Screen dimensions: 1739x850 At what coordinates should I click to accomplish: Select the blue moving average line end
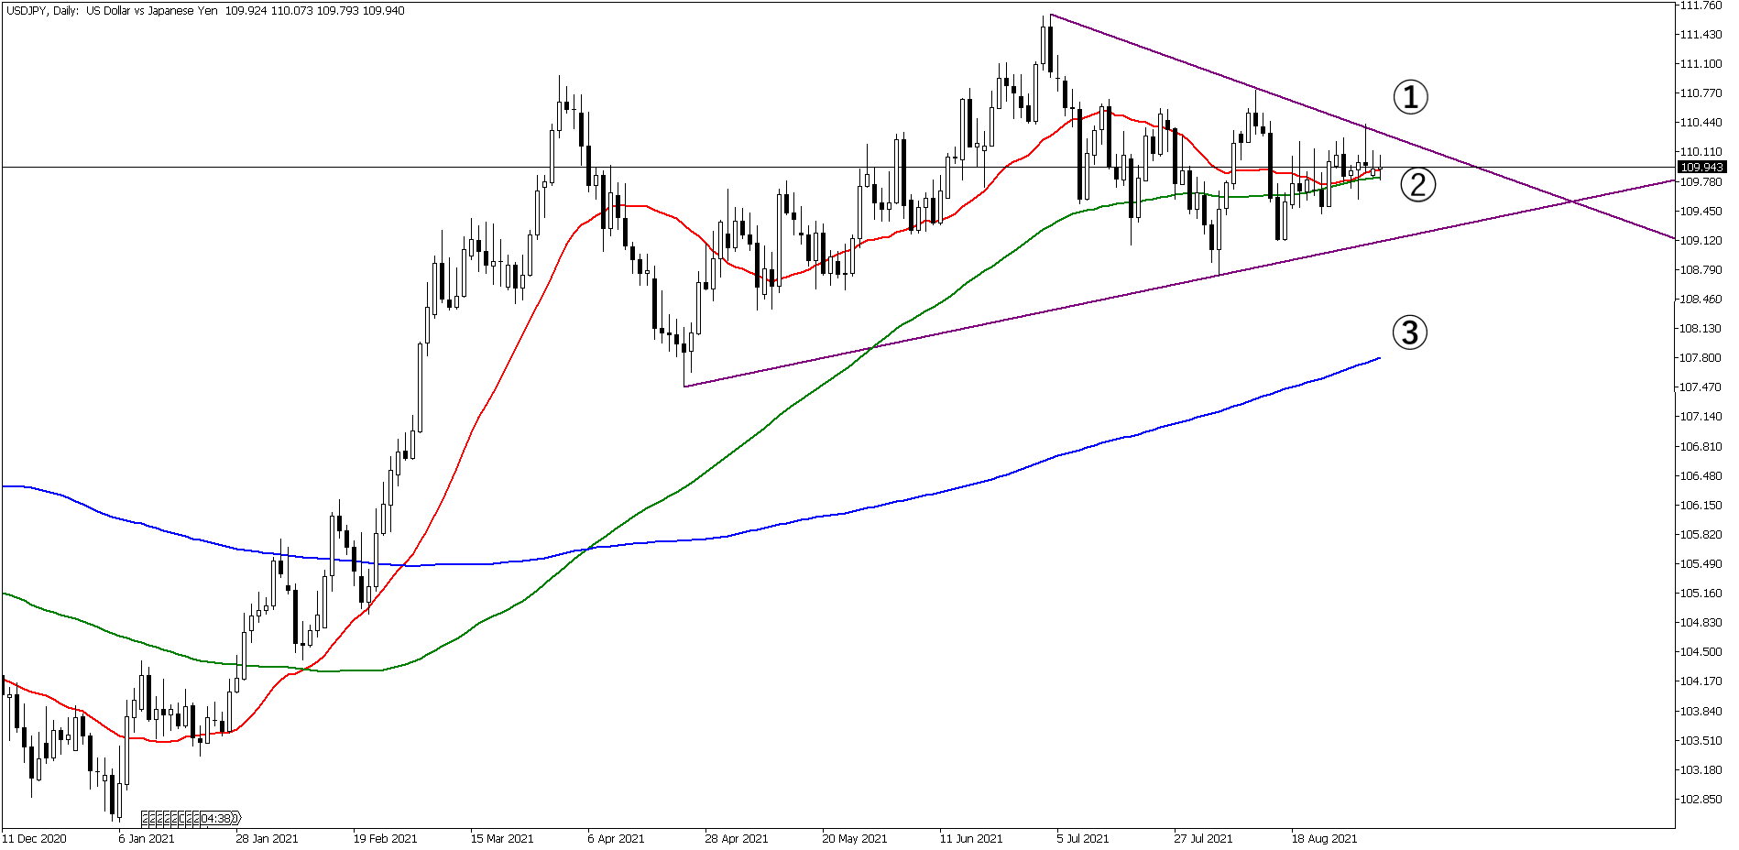1377,358
